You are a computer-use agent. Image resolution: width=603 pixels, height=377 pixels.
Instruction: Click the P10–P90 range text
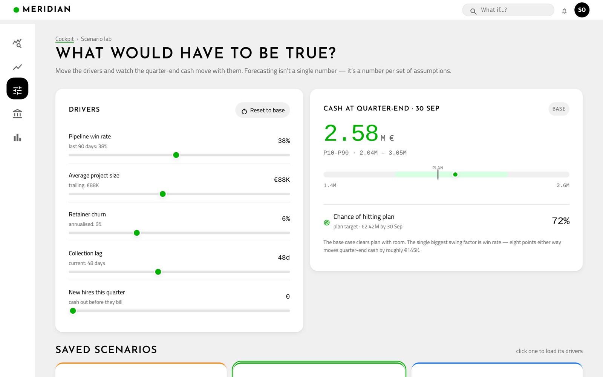(365, 153)
